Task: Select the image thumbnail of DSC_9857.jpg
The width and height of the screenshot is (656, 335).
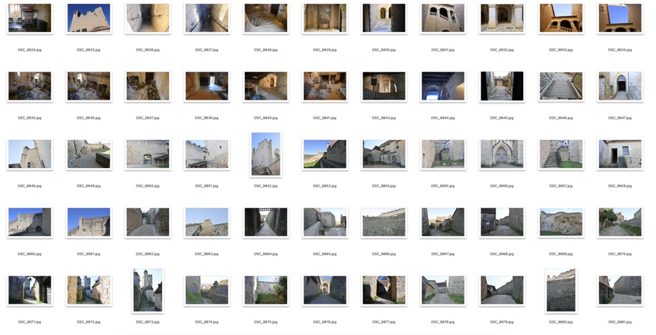Action: tap(561, 154)
